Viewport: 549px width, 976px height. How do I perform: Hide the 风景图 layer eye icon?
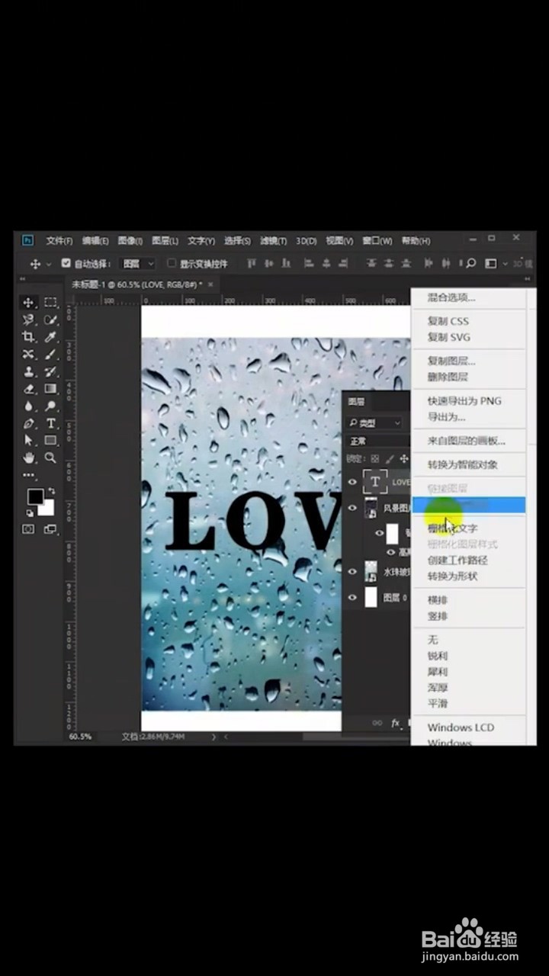point(352,508)
